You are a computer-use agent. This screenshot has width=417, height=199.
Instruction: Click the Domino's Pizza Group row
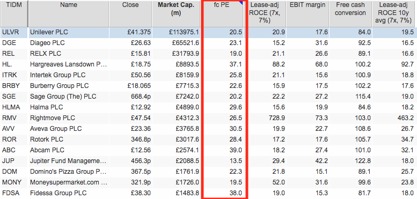[208, 172]
